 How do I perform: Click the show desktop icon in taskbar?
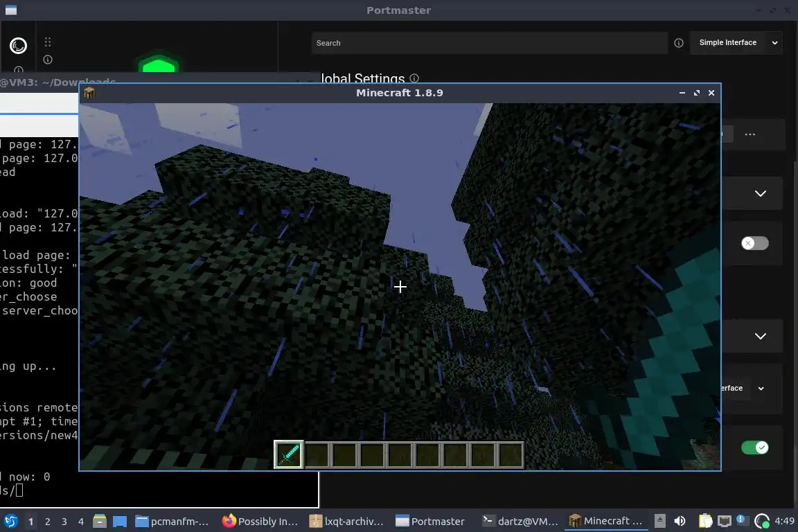point(120,522)
